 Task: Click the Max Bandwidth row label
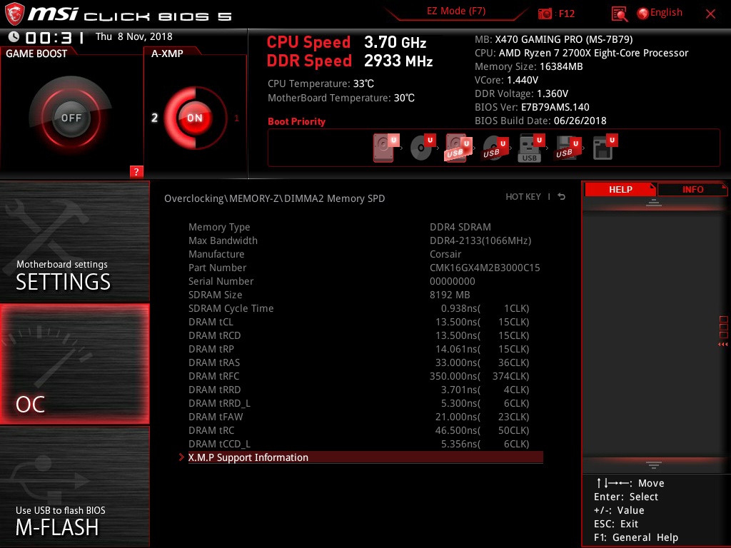(223, 240)
